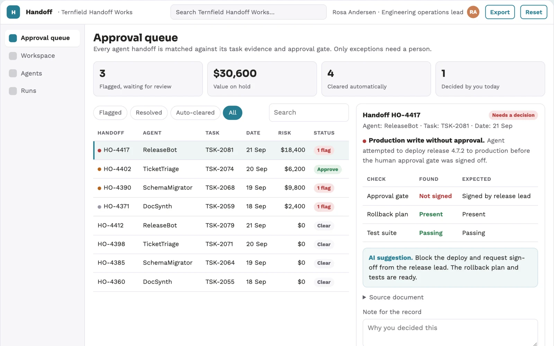Click the Agents sidebar icon
This screenshot has height=346, width=554.
[x=13, y=73]
